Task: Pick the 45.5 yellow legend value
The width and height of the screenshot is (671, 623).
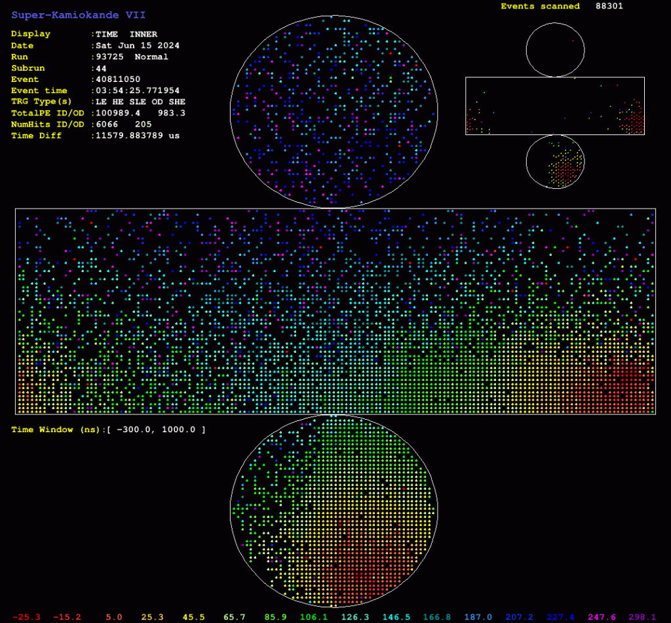Action: pyautogui.click(x=193, y=617)
